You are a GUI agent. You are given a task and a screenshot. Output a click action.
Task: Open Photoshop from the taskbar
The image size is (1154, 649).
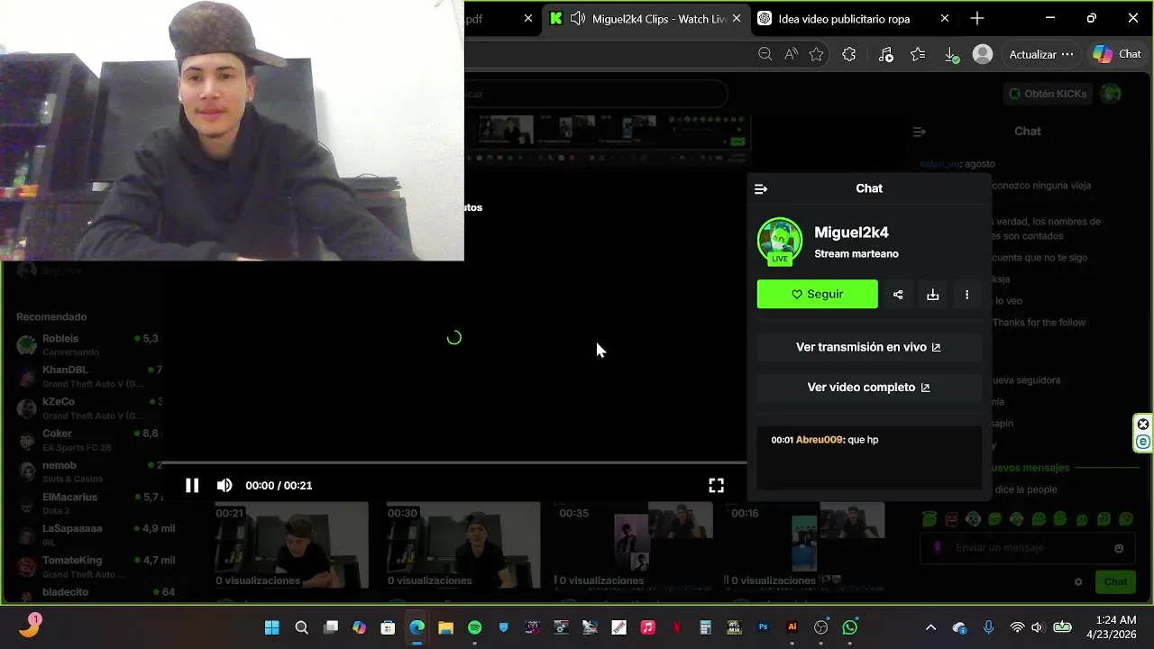coord(764,627)
